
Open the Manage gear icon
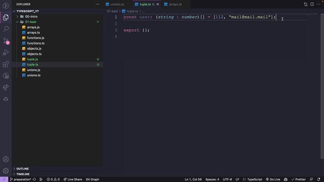point(6,171)
